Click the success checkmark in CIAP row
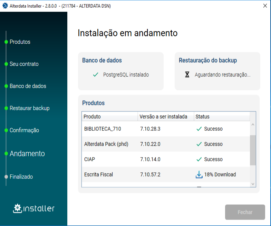271x226 pixels. pos(199,159)
